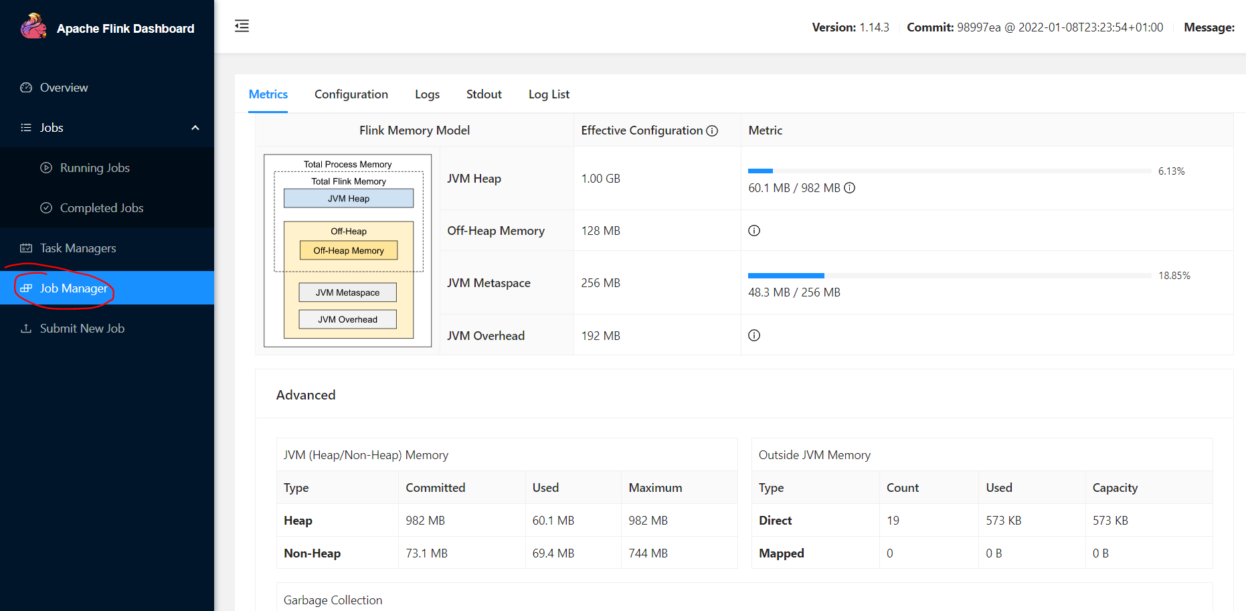Click the Direct count value 19
The image size is (1246, 611).
tap(893, 521)
